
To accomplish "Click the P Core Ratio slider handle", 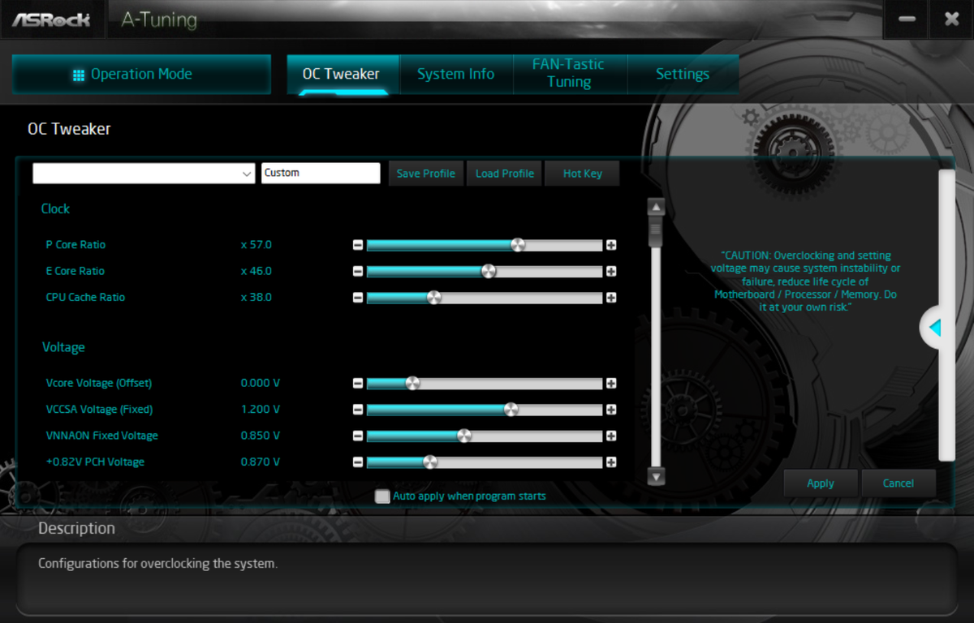I will [518, 245].
